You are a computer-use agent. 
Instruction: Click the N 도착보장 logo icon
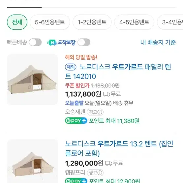[52, 42]
